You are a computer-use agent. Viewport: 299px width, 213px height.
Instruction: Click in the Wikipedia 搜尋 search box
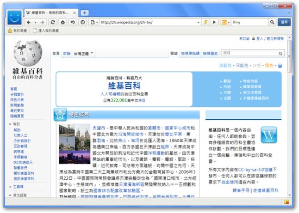coord(250,53)
